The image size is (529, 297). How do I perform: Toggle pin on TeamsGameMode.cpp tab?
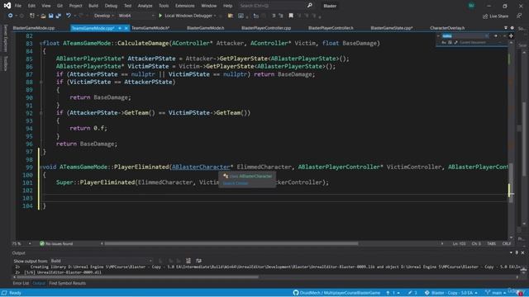point(120,28)
